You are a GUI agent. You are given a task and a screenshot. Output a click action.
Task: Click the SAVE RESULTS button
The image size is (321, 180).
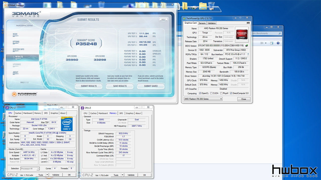pos(120,86)
